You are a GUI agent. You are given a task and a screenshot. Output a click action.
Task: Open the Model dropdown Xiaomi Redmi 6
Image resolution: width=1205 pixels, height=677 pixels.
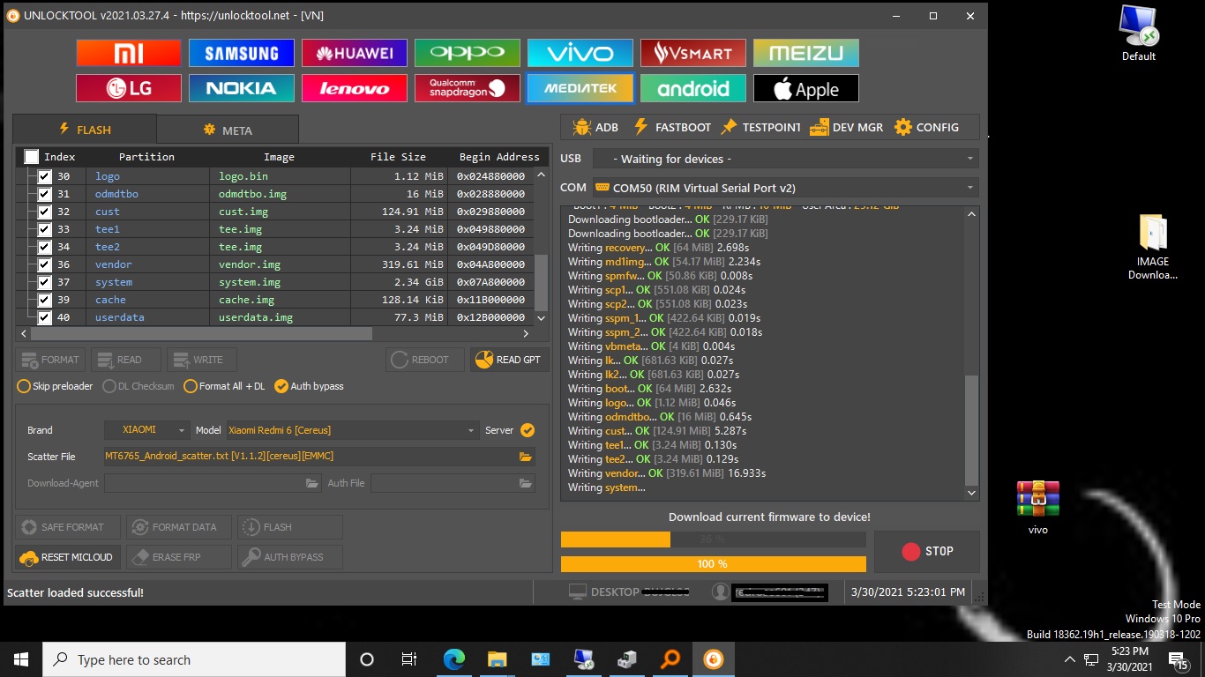(352, 430)
